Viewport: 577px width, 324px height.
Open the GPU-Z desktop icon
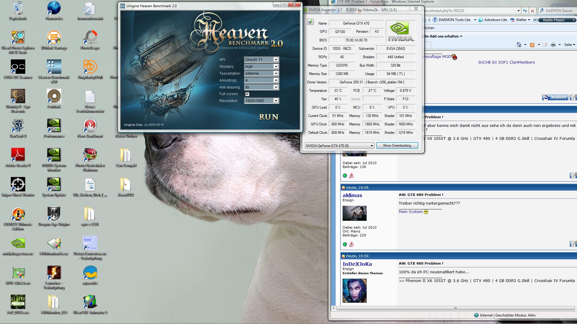coord(18,273)
